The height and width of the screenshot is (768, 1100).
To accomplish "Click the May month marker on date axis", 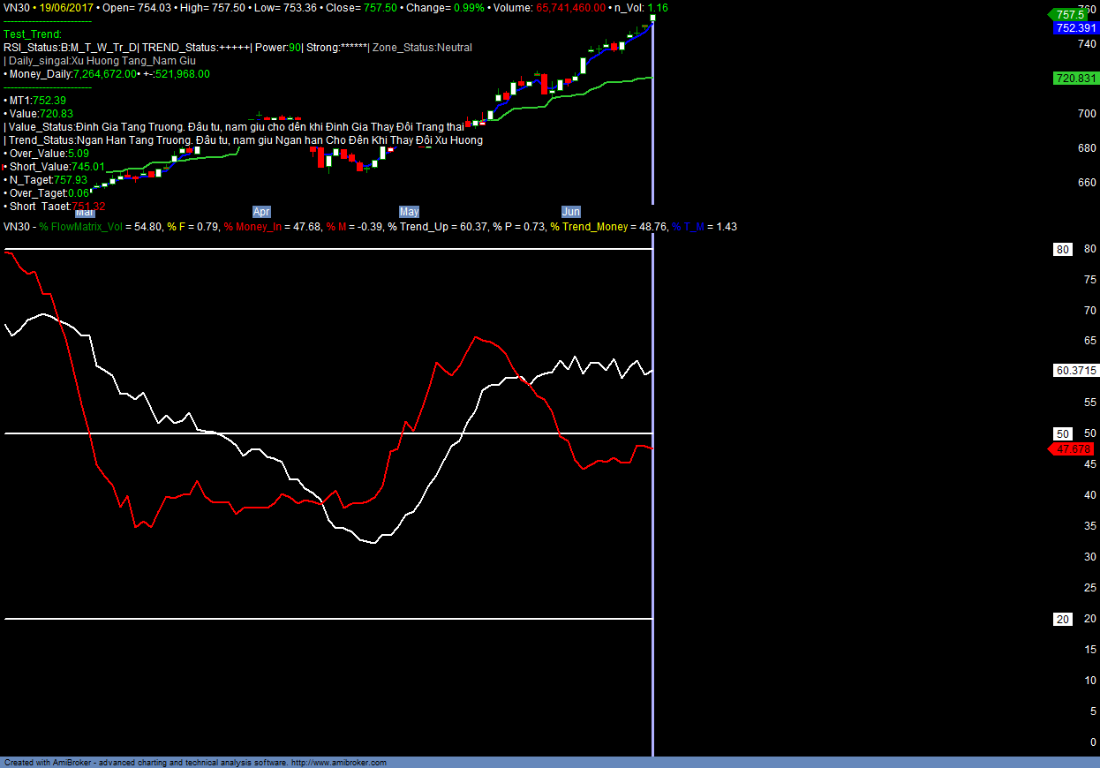I will (x=409, y=212).
